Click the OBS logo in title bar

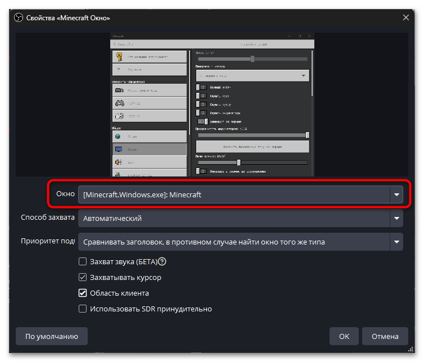[19, 18]
